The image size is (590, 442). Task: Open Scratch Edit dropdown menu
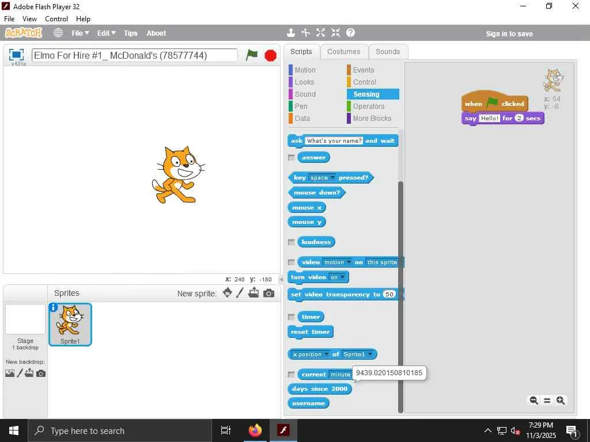[106, 33]
